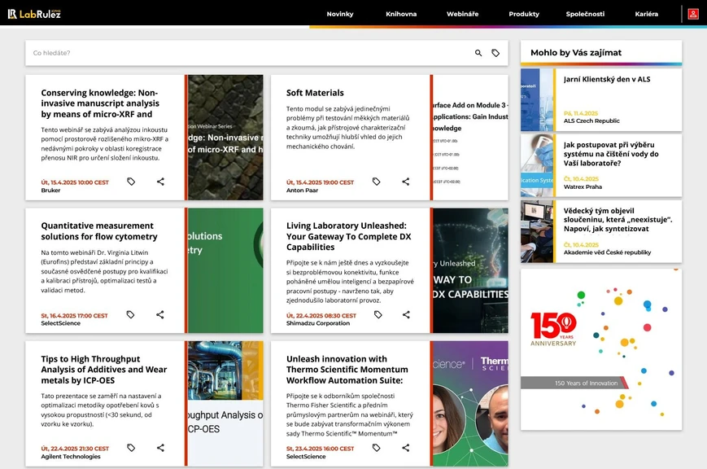Open the Knihovna menu

tap(401, 14)
